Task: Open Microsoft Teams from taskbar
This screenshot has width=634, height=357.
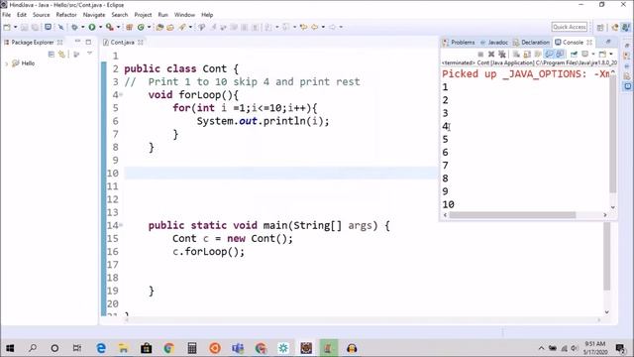Action: coord(238,348)
